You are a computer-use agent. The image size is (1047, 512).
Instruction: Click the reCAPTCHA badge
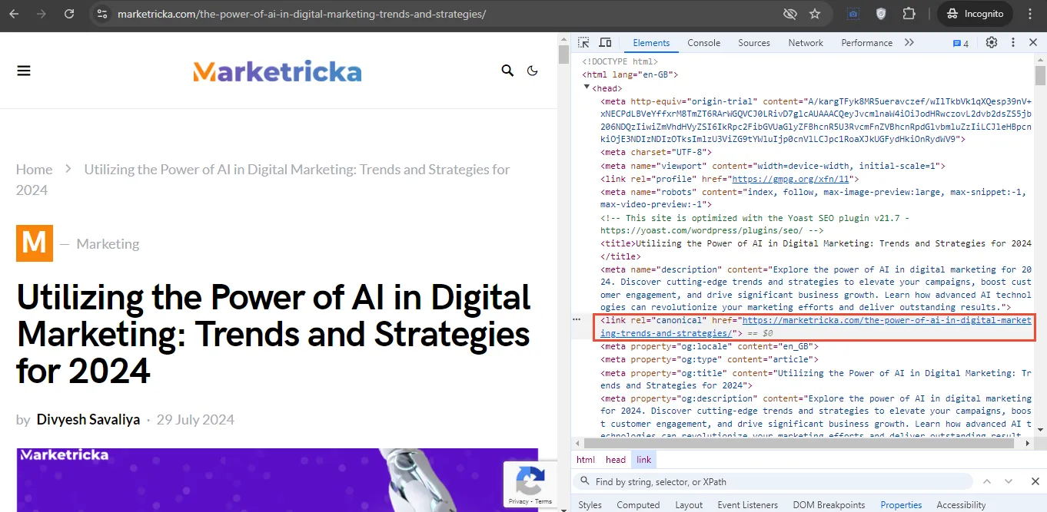pos(530,484)
